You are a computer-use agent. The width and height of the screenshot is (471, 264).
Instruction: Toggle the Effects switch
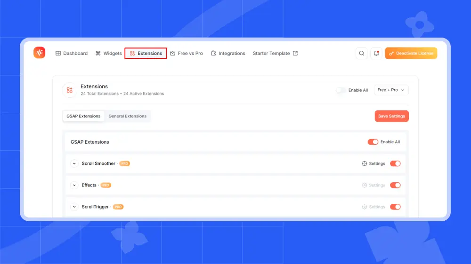pos(395,185)
